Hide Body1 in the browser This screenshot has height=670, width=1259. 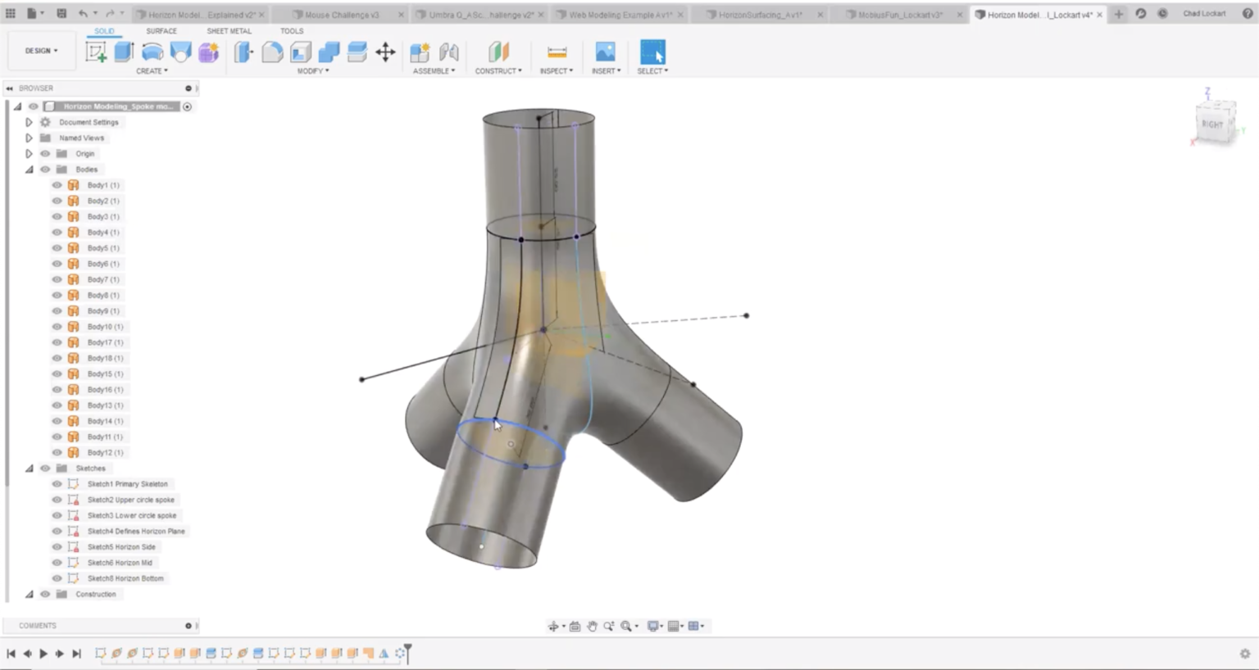[57, 185]
